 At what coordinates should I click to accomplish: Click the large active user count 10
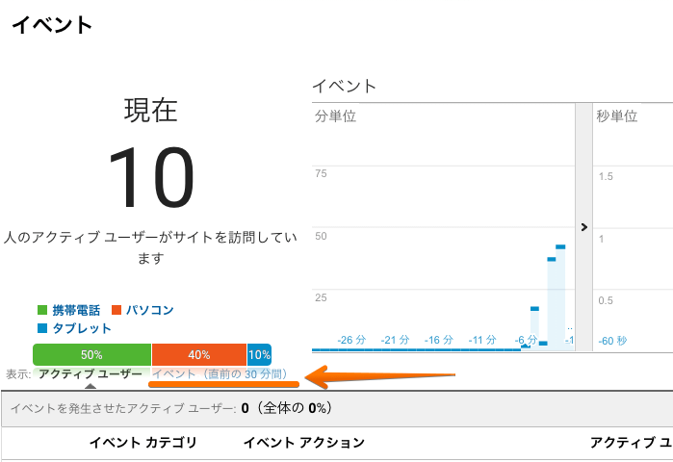(150, 179)
